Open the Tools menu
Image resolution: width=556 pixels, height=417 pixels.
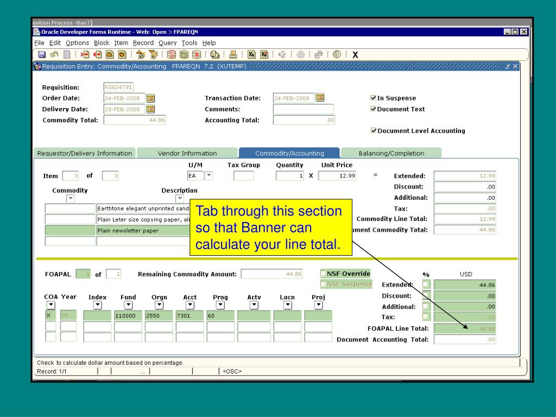click(189, 43)
